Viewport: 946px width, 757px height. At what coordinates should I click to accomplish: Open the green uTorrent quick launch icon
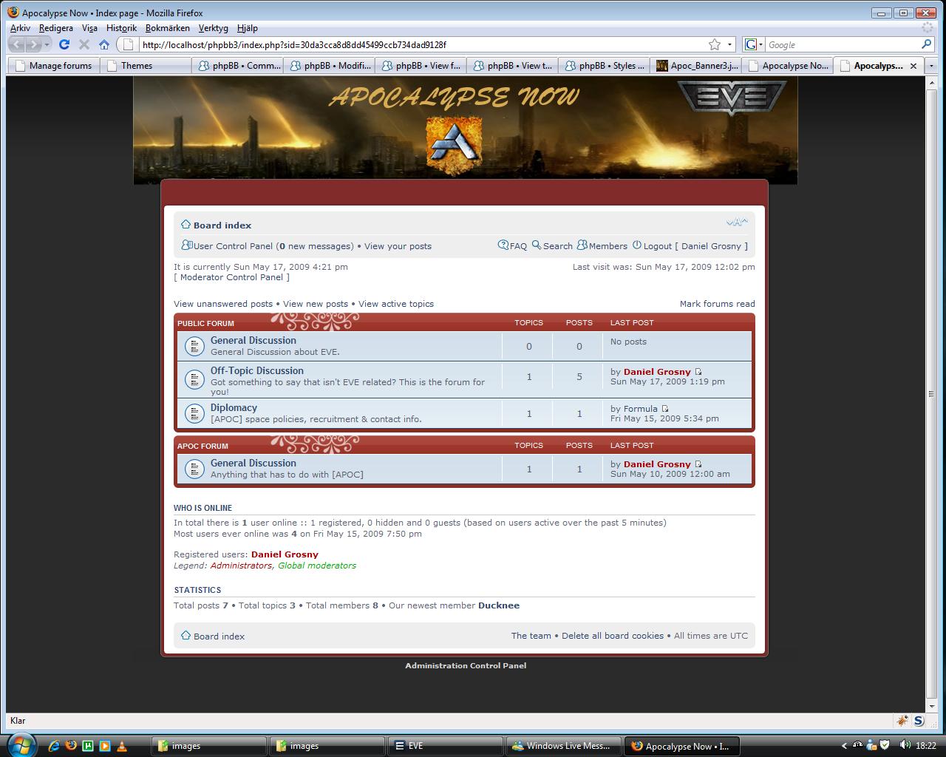coord(88,746)
